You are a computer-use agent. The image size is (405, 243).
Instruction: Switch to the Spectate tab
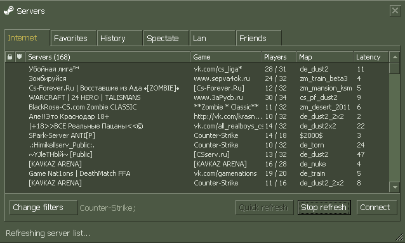pyautogui.click(x=166, y=39)
